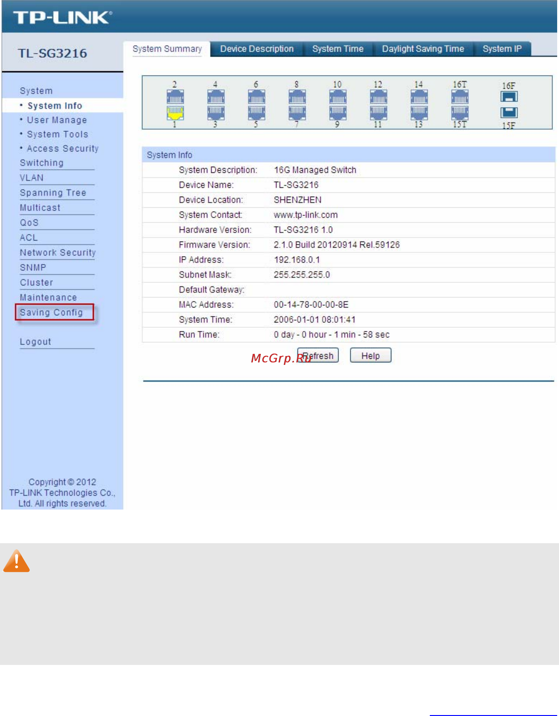Expand the QoS menu
The width and height of the screenshot is (559, 716).
pyautogui.click(x=29, y=223)
